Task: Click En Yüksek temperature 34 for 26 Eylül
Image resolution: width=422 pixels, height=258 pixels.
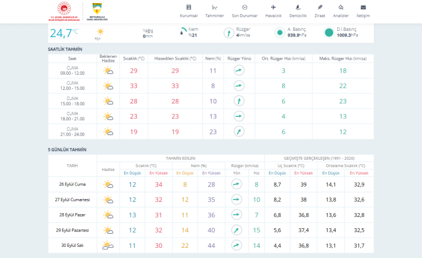Action: pyautogui.click(x=158, y=184)
